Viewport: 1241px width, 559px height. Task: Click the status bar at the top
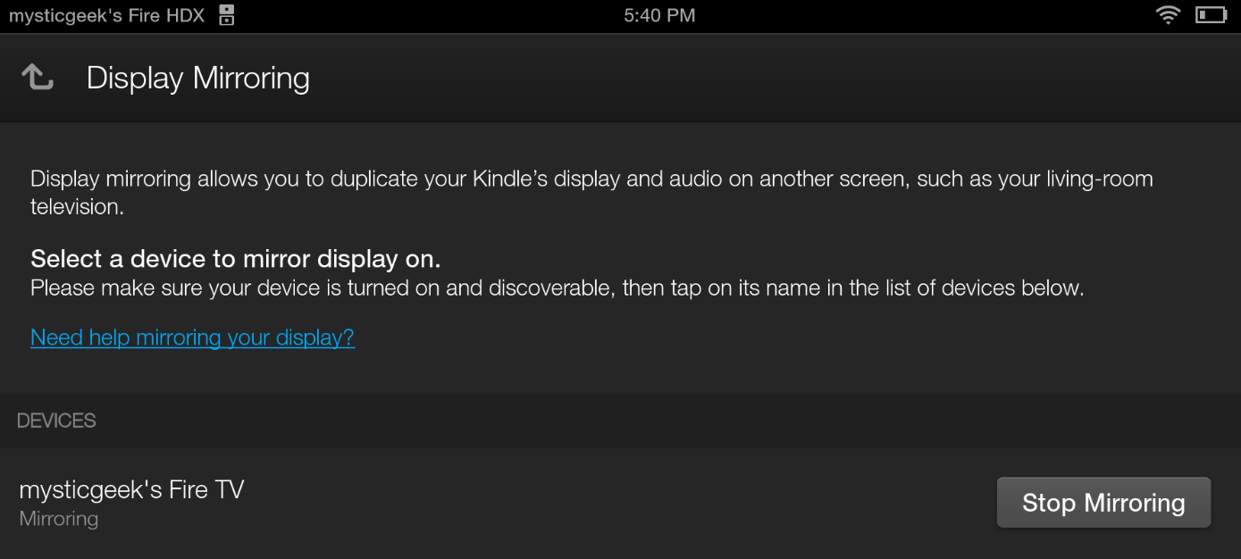pos(620,14)
